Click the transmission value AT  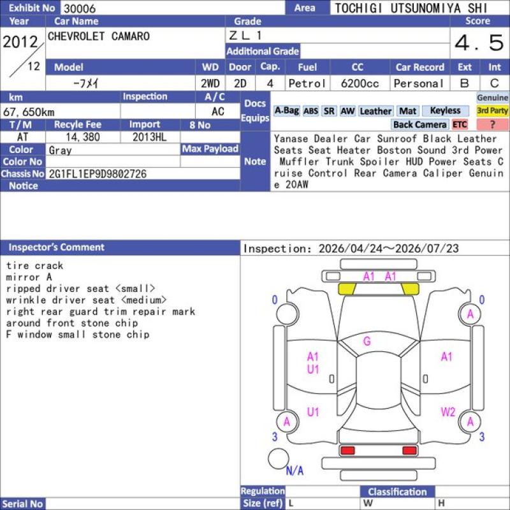pos(22,137)
